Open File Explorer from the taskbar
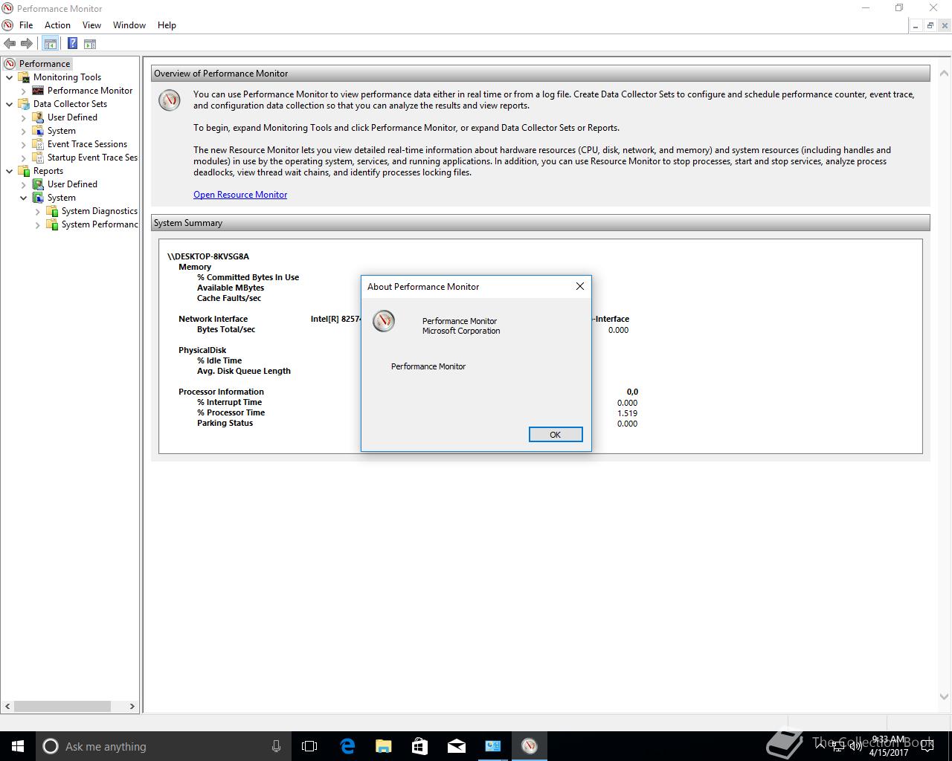 tap(384, 746)
